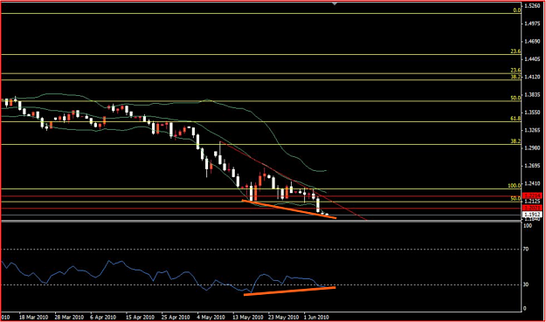Click the 4 May 2010 date label
Screen dimensions: 546x322
pyautogui.click(x=211, y=318)
